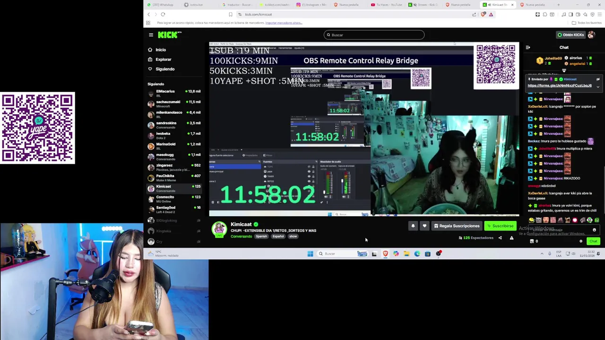Click the heart follow button
The height and width of the screenshot is (340, 605).
coord(424,226)
